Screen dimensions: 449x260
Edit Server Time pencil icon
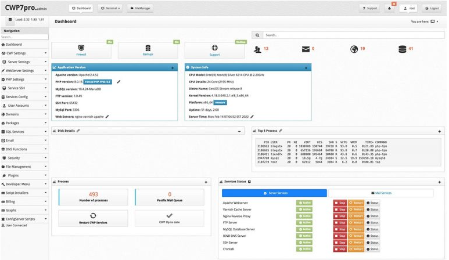coord(252,117)
